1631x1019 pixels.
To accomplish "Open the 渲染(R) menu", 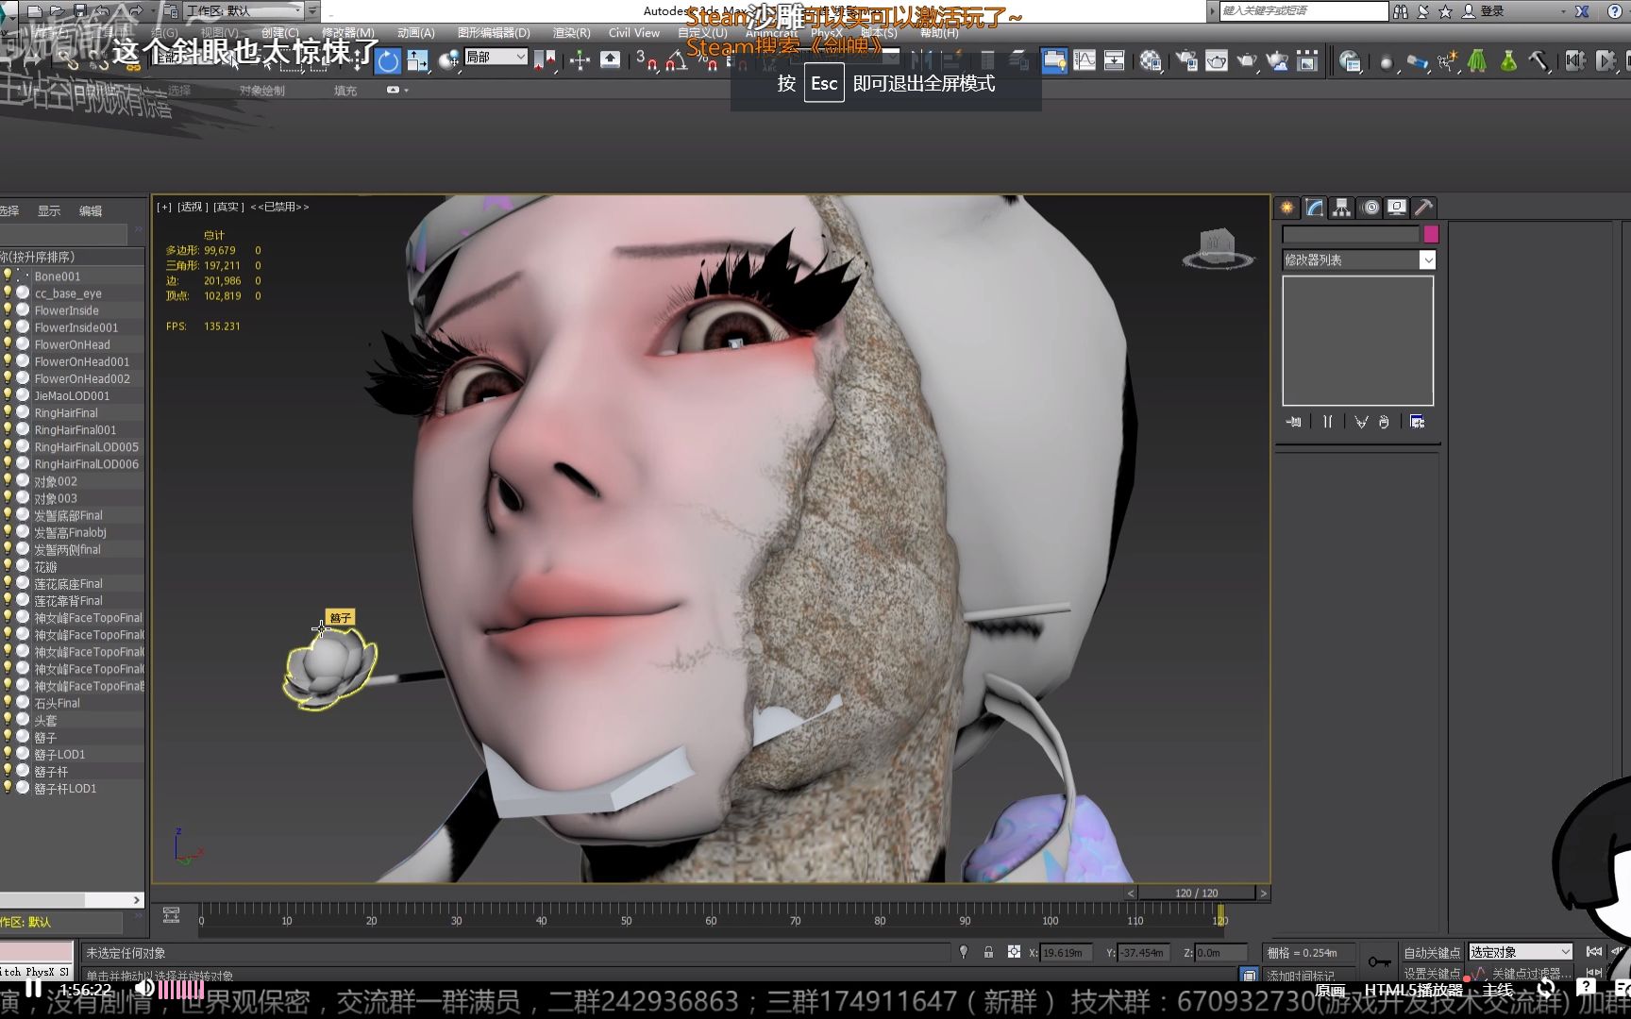I will [x=571, y=33].
